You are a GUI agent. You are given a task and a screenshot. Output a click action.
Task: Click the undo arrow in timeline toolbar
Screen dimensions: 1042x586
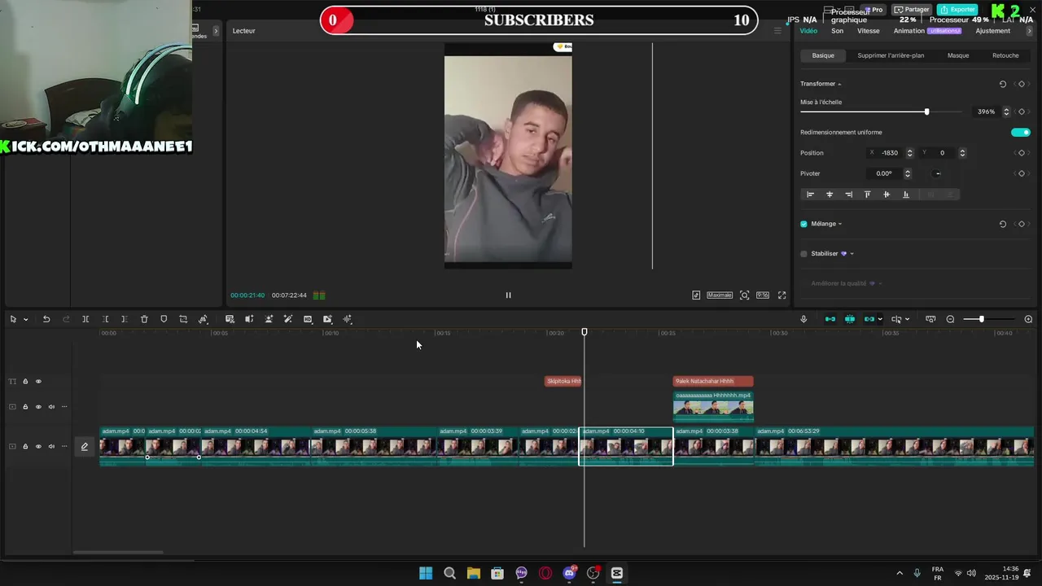[46, 319]
